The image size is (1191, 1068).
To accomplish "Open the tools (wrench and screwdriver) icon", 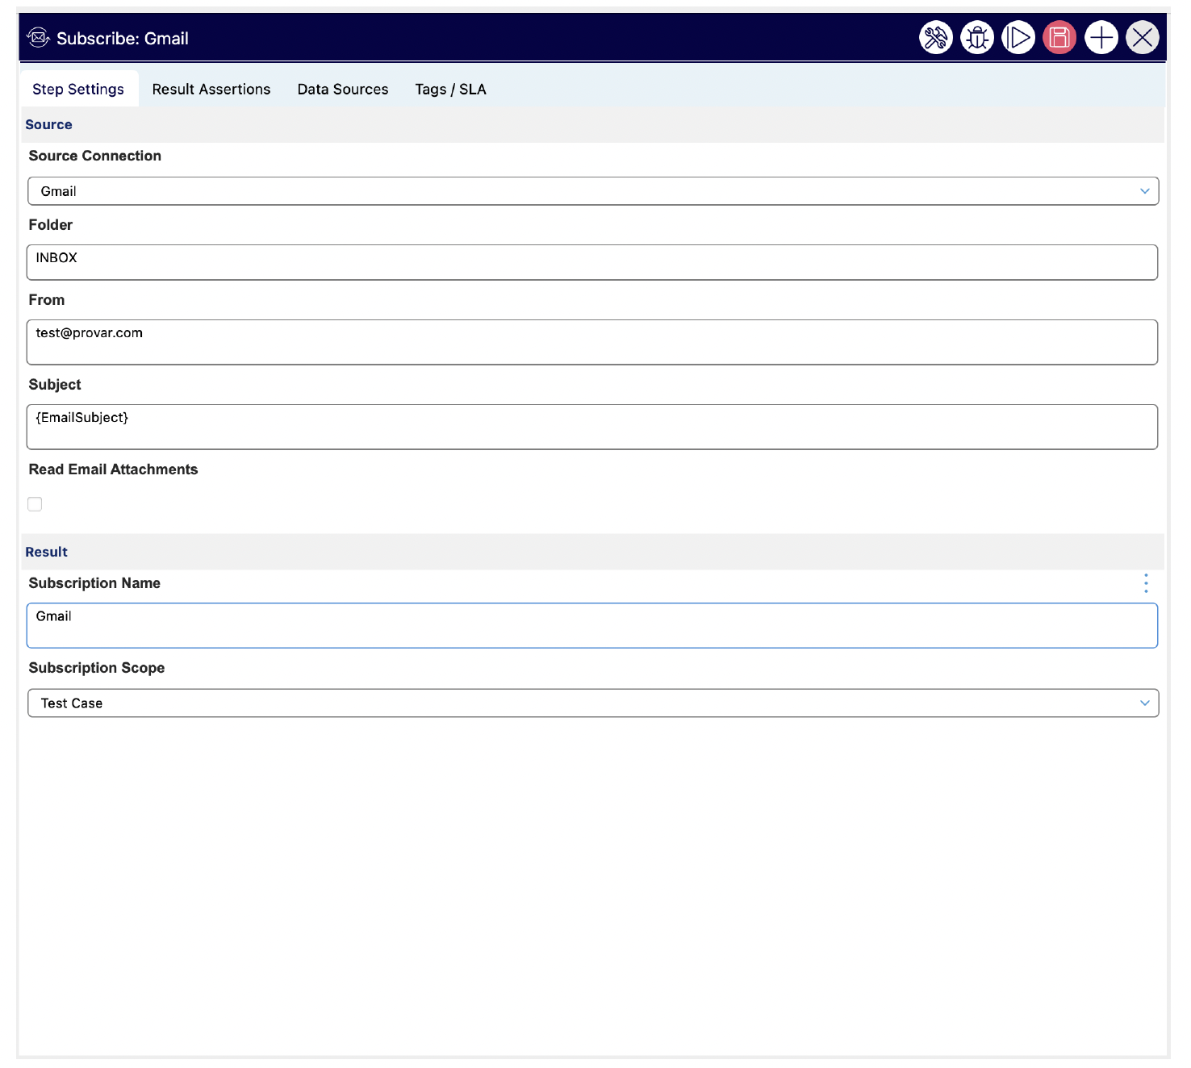I will click(x=936, y=38).
